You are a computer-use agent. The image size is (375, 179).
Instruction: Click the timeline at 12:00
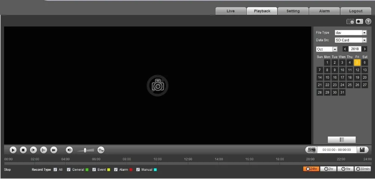click(x=188, y=164)
